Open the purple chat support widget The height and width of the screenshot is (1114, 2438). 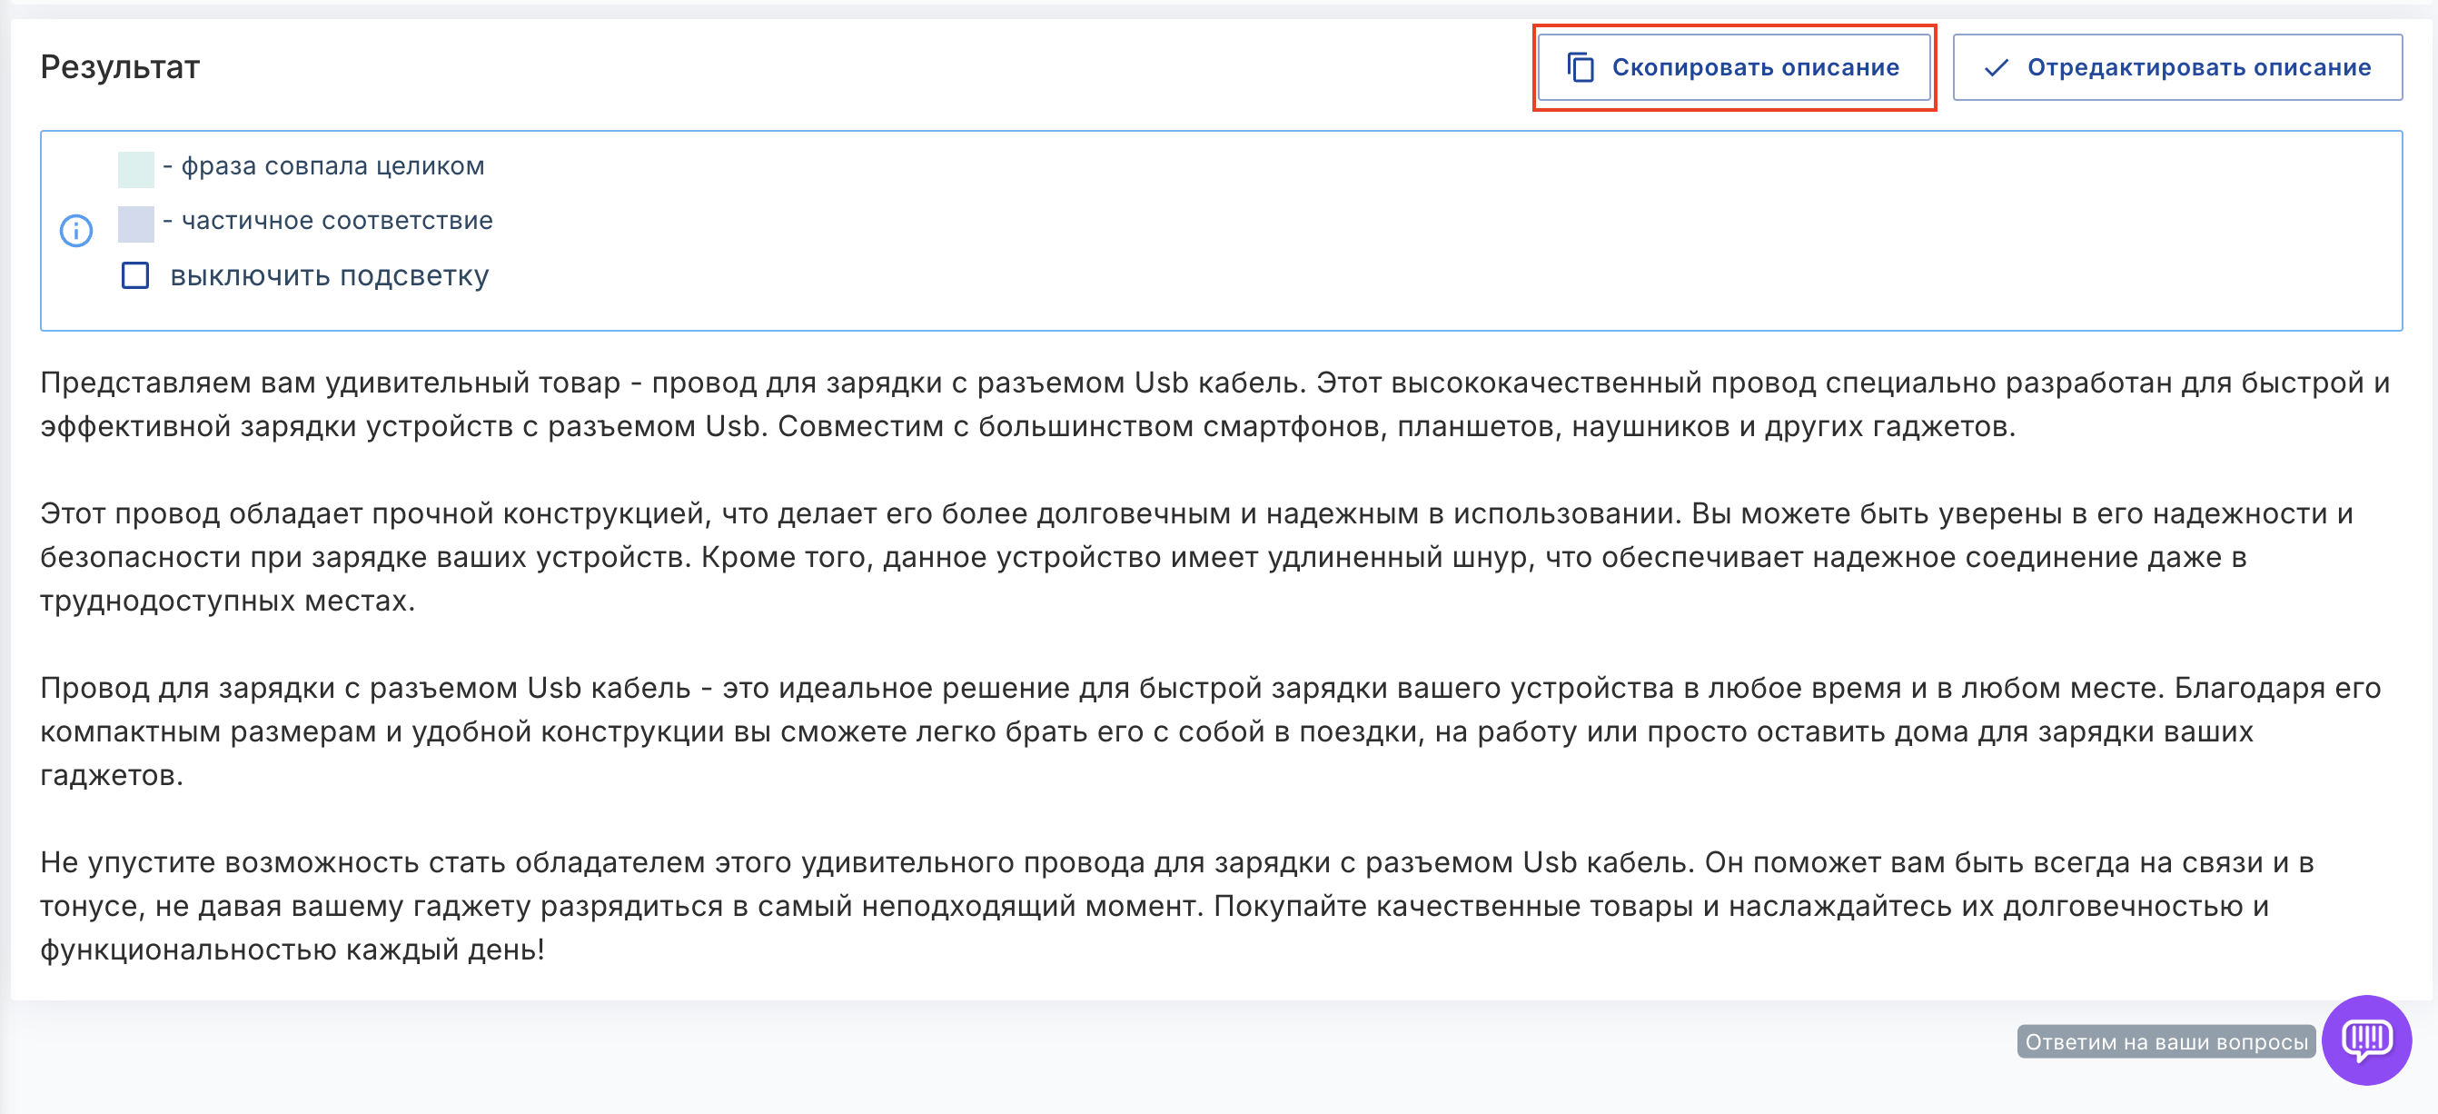(2366, 1039)
